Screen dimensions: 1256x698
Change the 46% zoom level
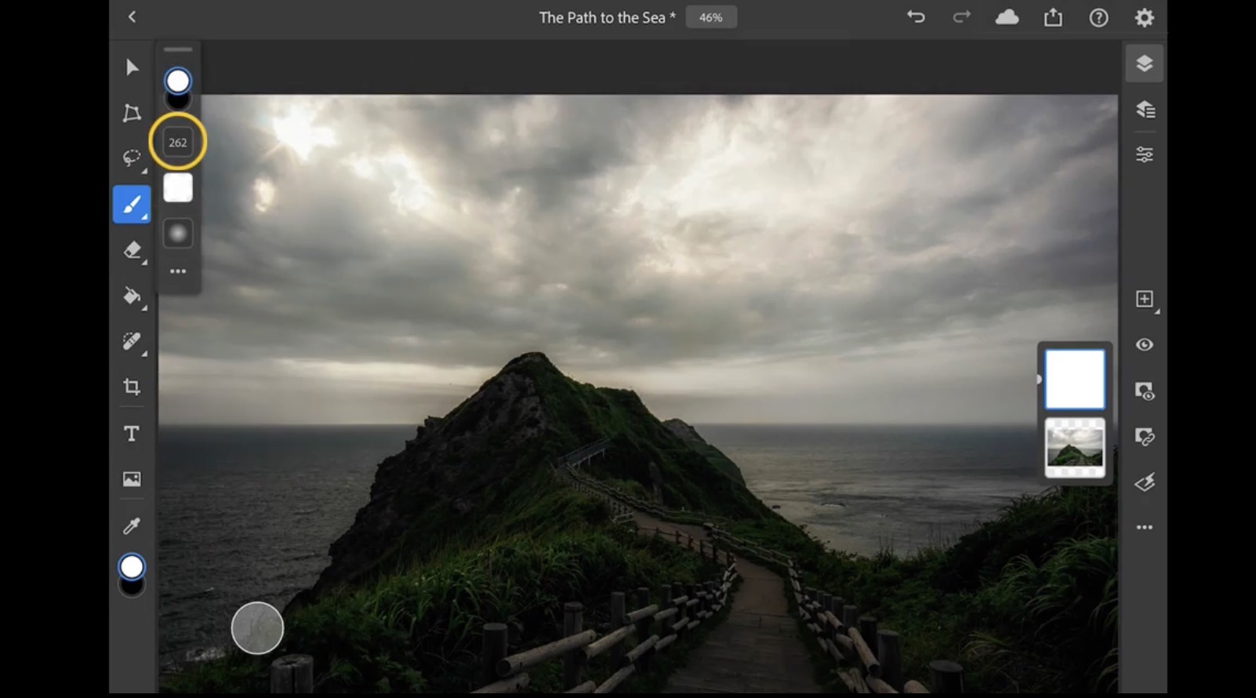coord(711,17)
